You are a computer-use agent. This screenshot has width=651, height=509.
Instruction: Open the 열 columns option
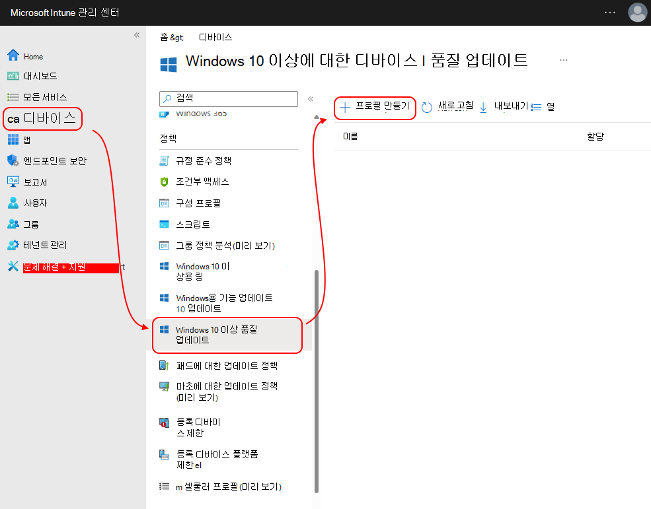click(x=543, y=106)
